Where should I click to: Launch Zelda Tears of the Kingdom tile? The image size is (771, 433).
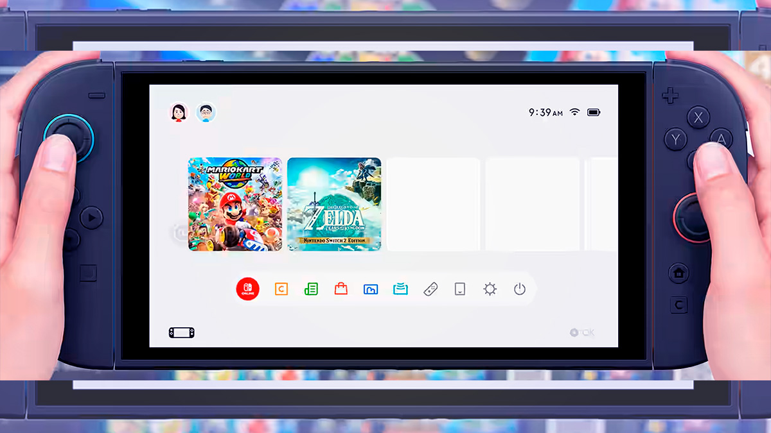pos(334,204)
